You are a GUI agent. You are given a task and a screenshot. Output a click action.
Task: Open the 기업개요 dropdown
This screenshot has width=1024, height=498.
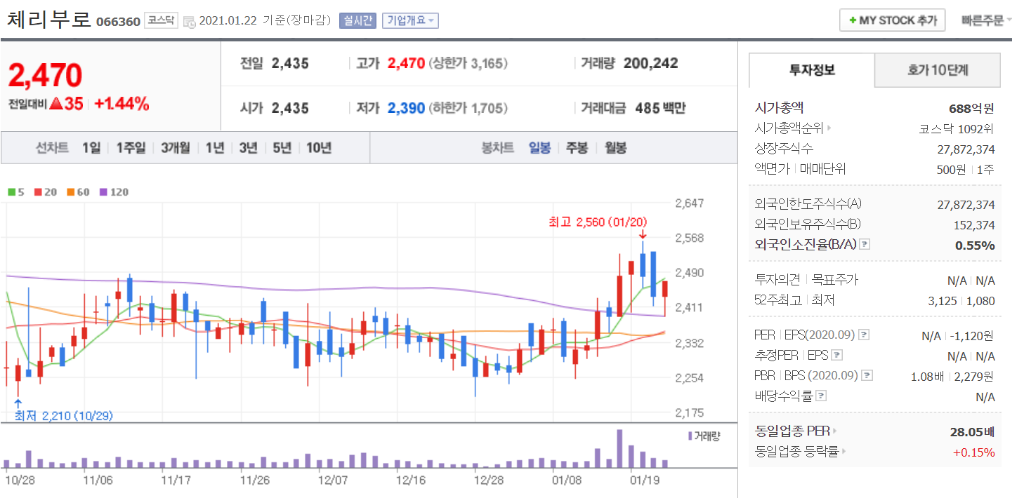[410, 21]
